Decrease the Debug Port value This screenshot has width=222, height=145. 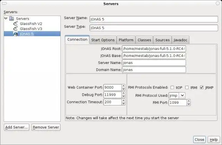123,96
